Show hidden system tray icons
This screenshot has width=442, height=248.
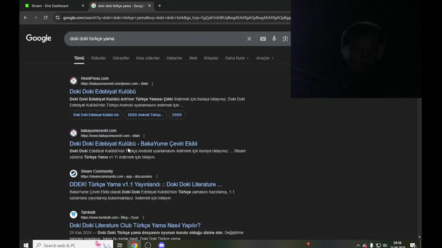point(358,246)
